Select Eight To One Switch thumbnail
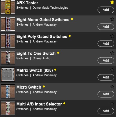Image resolution: width=116 pixels, height=117 pixels. (8, 58)
